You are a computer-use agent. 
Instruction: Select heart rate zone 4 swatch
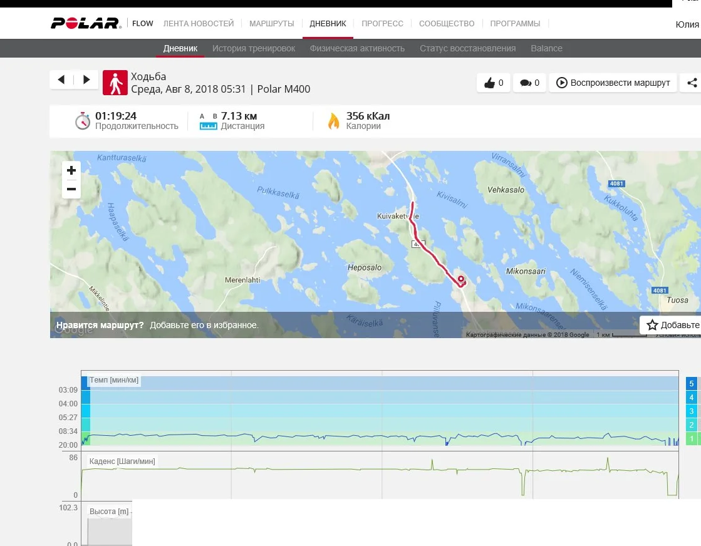click(691, 397)
